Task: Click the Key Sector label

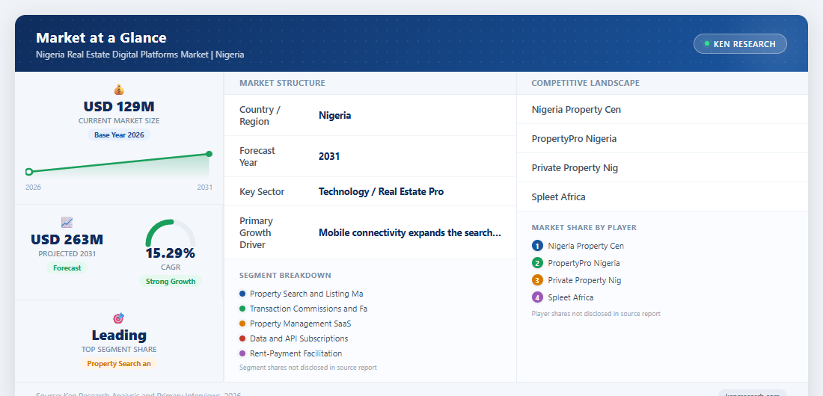Action: pyautogui.click(x=262, y=191)
